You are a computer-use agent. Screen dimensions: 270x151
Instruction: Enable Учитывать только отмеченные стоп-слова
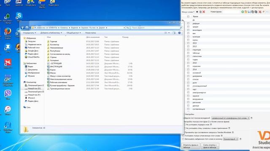point(184,136)
